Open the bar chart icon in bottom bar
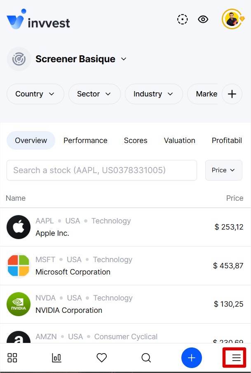This screenshot has height=373, width=251. 56,358
